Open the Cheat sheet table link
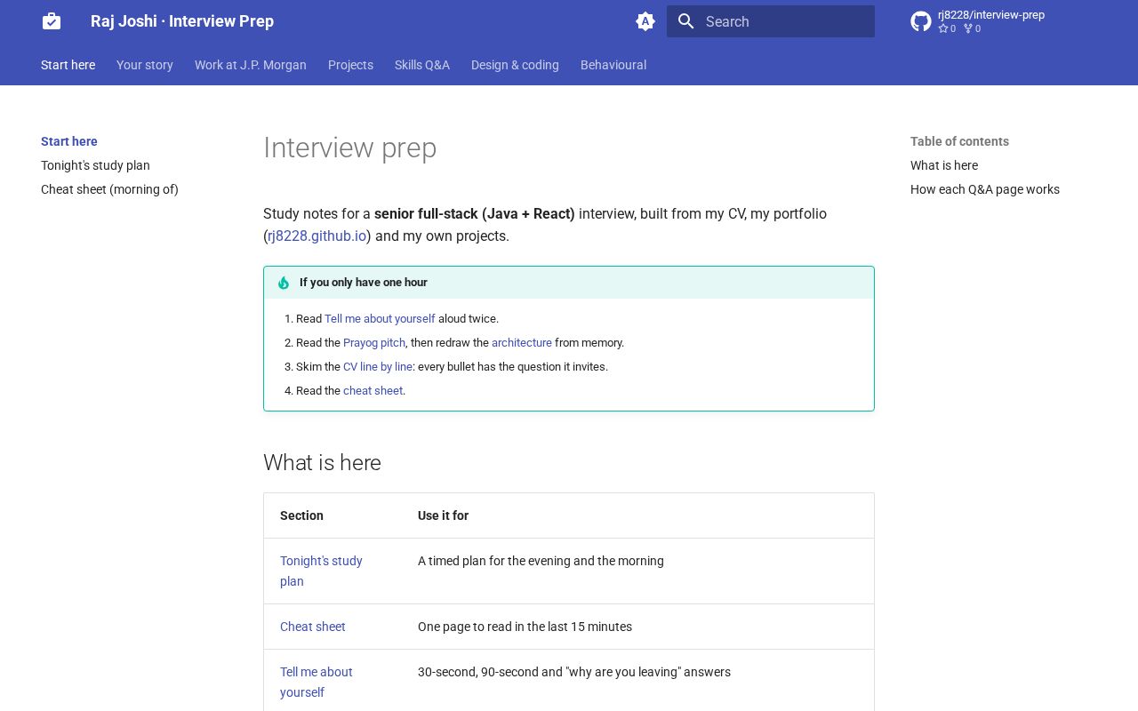The height and width of the screenshot is (711, 1138). pyautogui.click(x=313, y=627)
